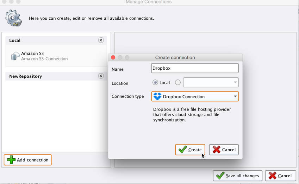Close the Create connection dialog window
The width and height of the screenshot is (299, 184).
tap(113, 57)
